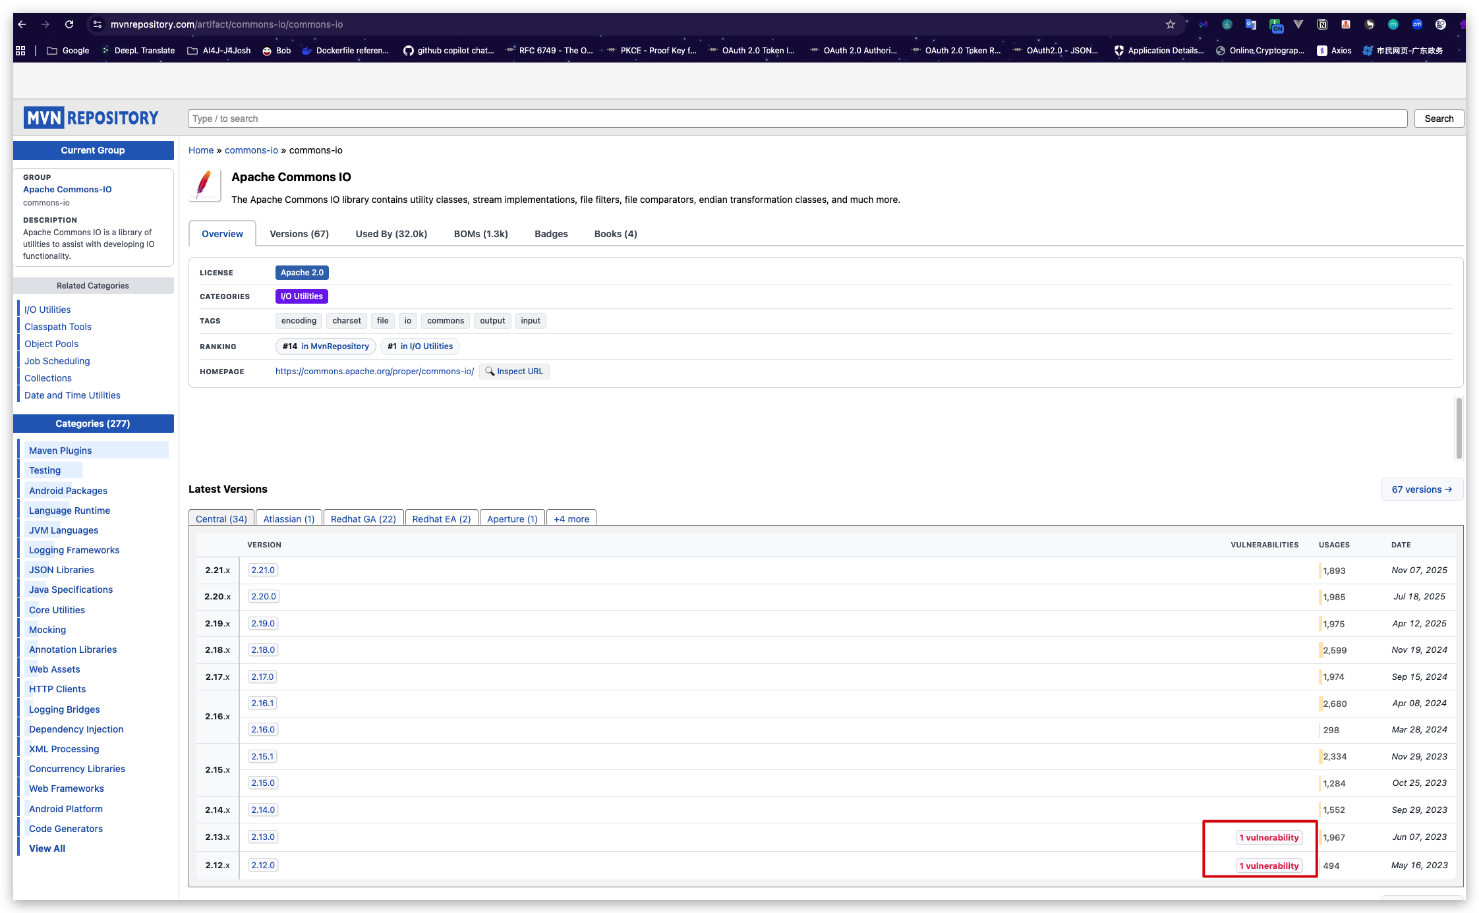This screenshot has width=1479, height=913.
Task: Open the blue 'zm' extension icon
Action: (x=1417, y=24)
